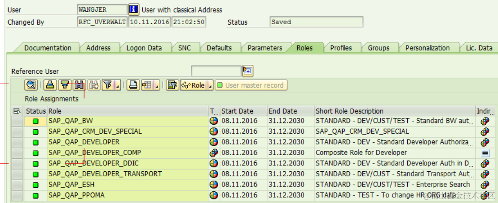Click composite role type icon for SAP_QAP_DEVELOPER_COMP
The height and width of the screenshot is (203, 498).
tap(214, 153)
